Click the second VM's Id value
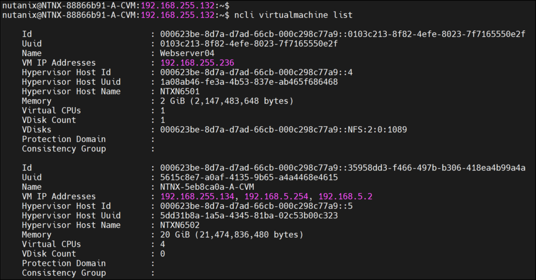 [342, 168]
